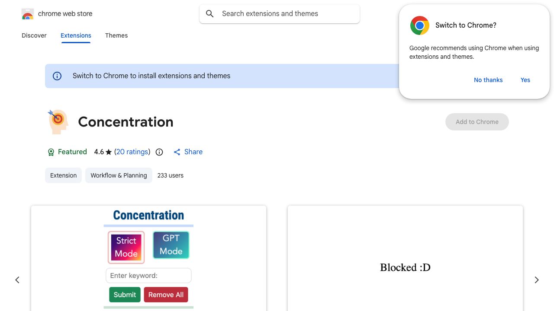The width and height of the screenshot is (554, 311).
Task: Click the '4.6' rating value
Action: [99, 152]
